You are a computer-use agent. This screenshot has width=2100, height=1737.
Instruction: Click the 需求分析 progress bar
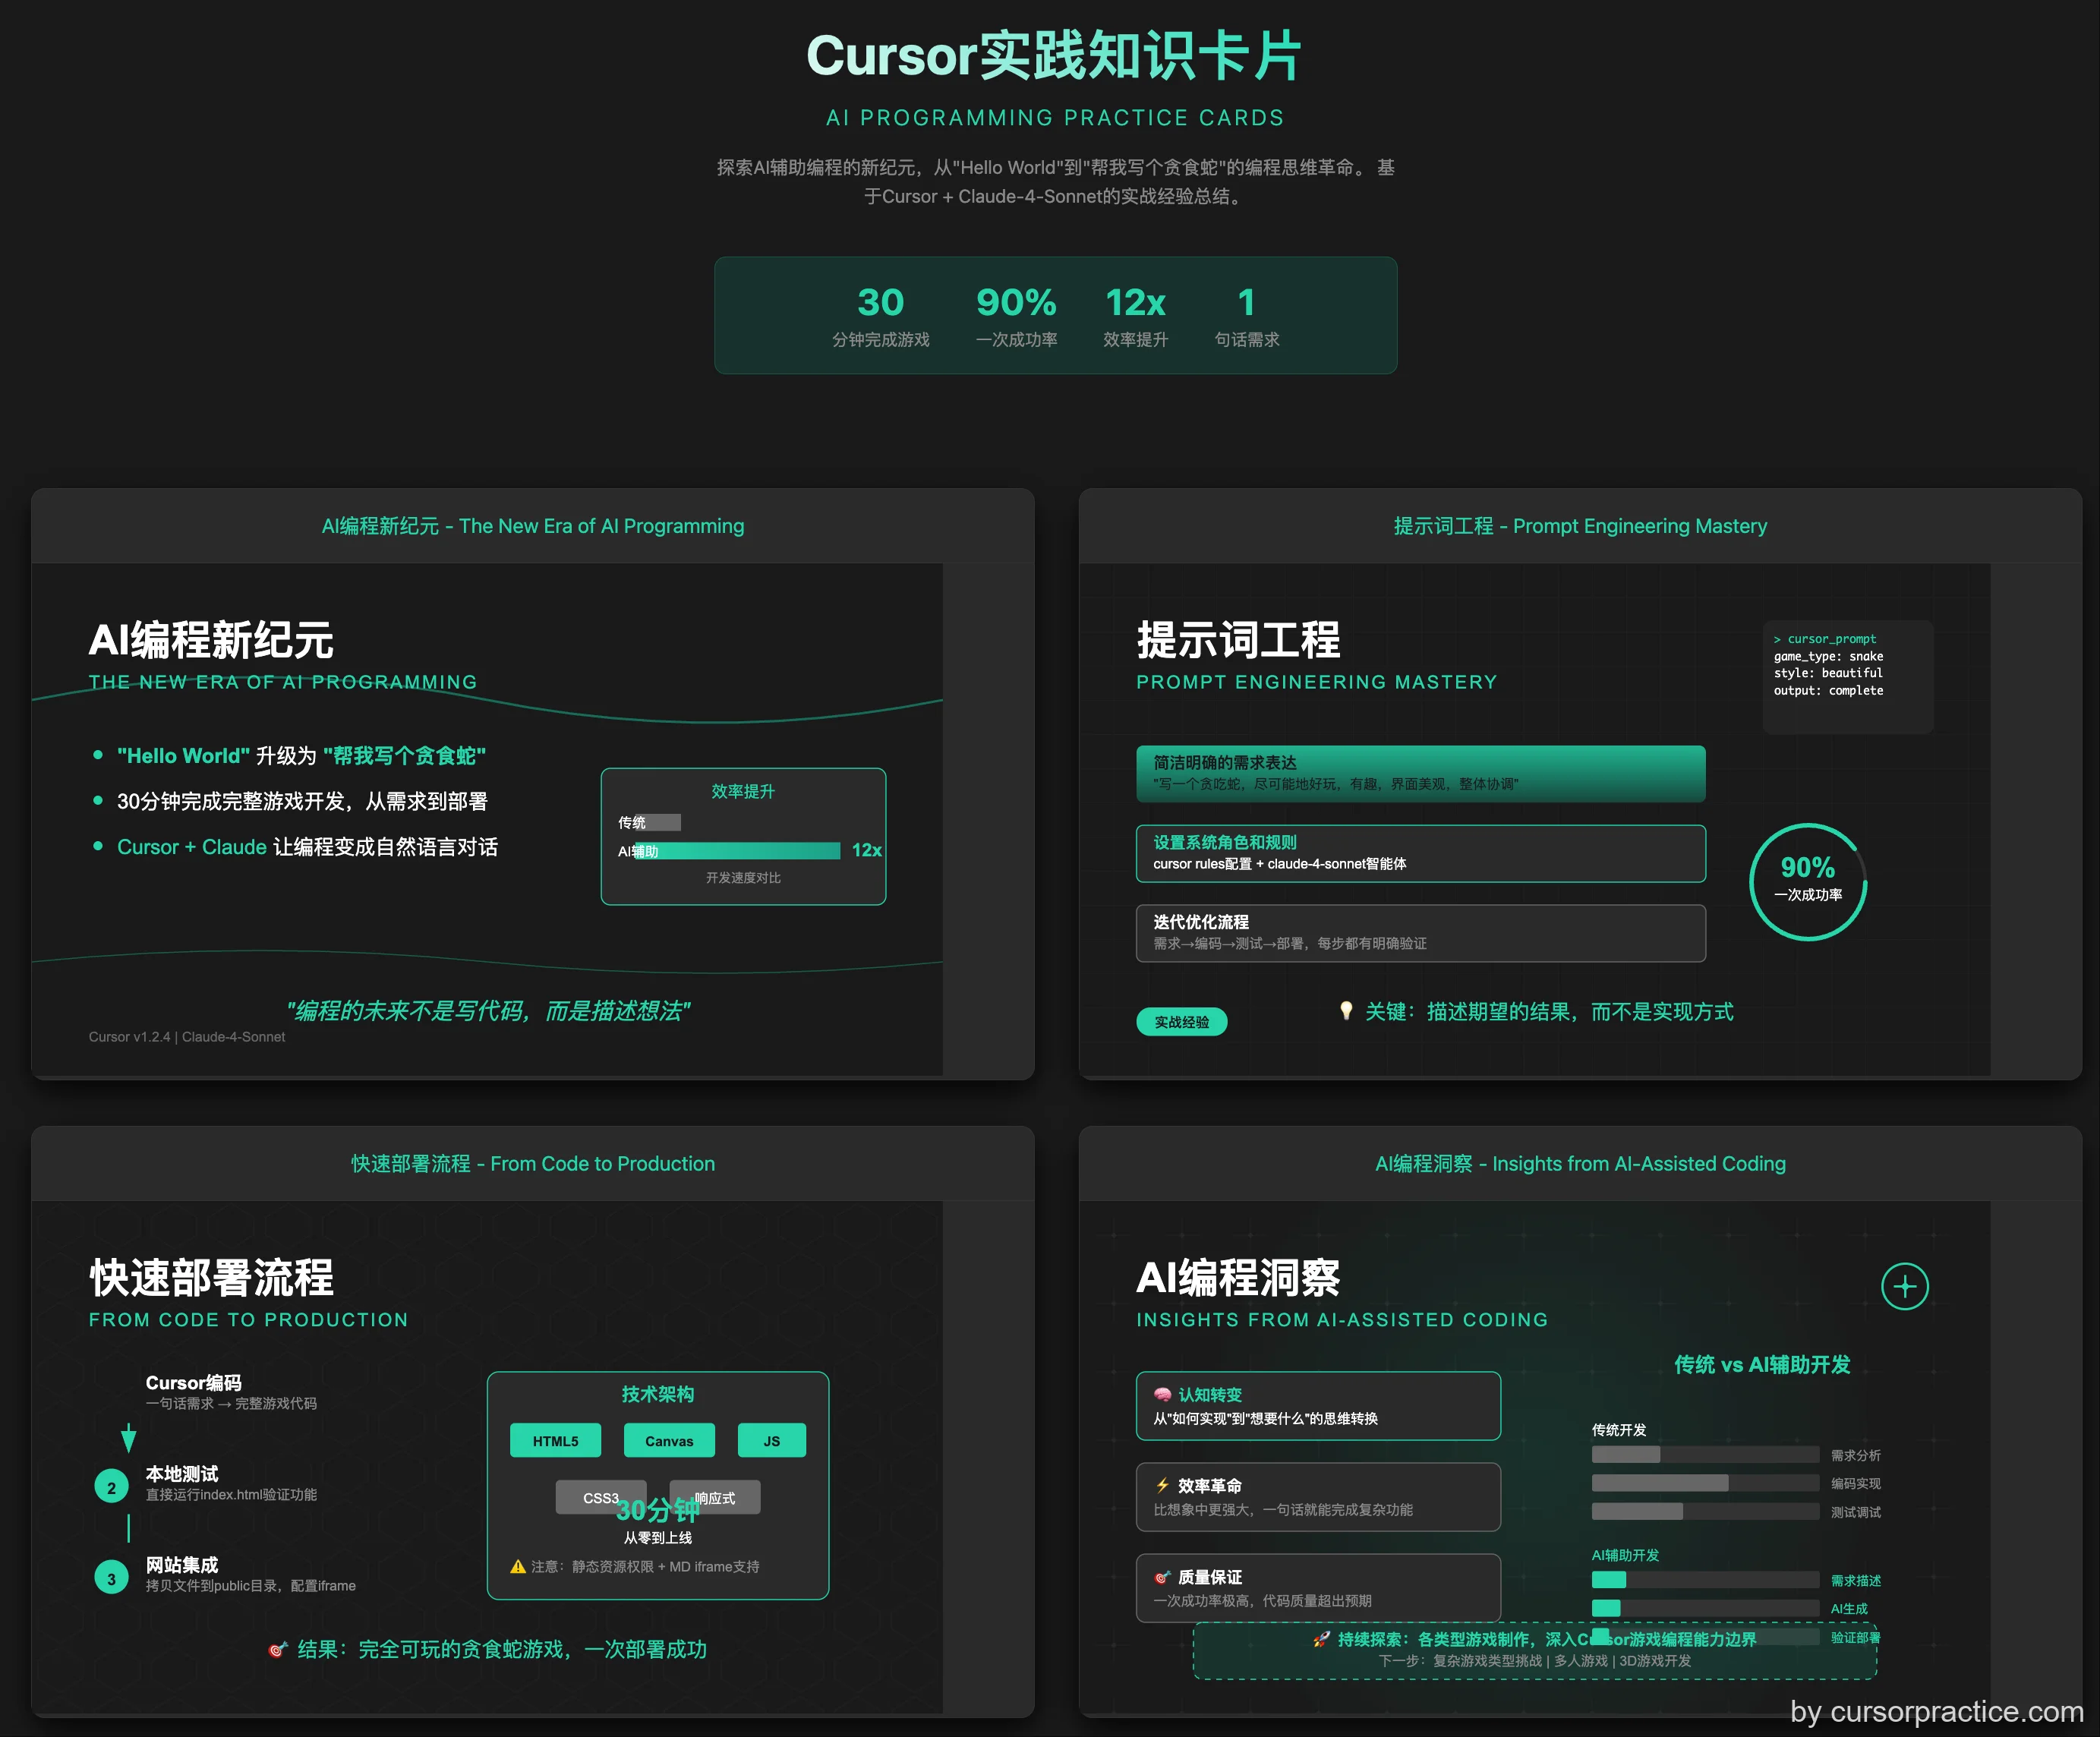coord(1705,1454)
